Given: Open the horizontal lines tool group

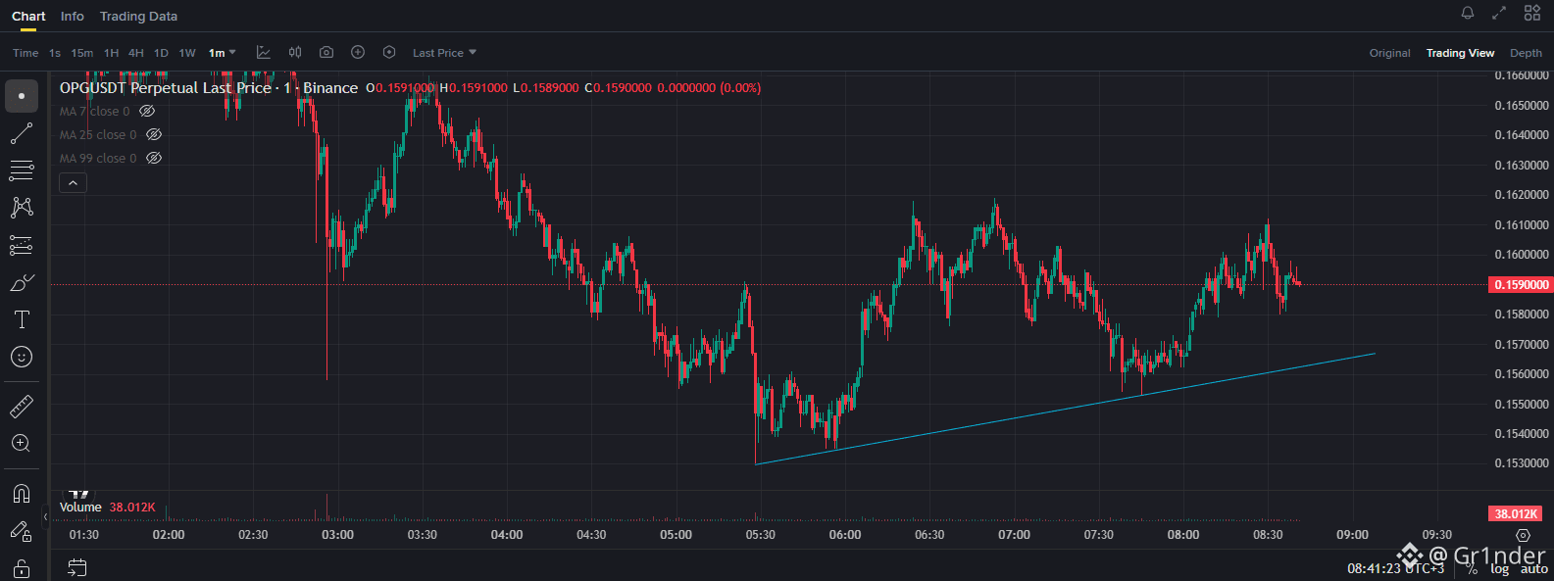Looking at the screenshot, I should tap(22, 170).
